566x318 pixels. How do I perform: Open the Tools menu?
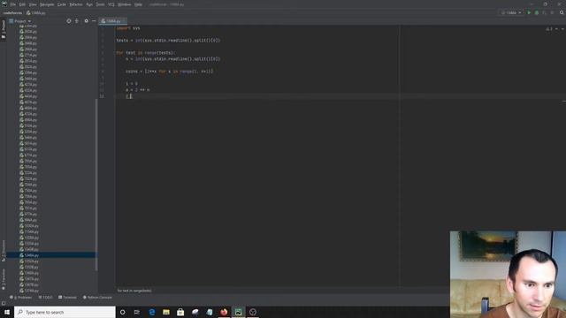(100, 4)
